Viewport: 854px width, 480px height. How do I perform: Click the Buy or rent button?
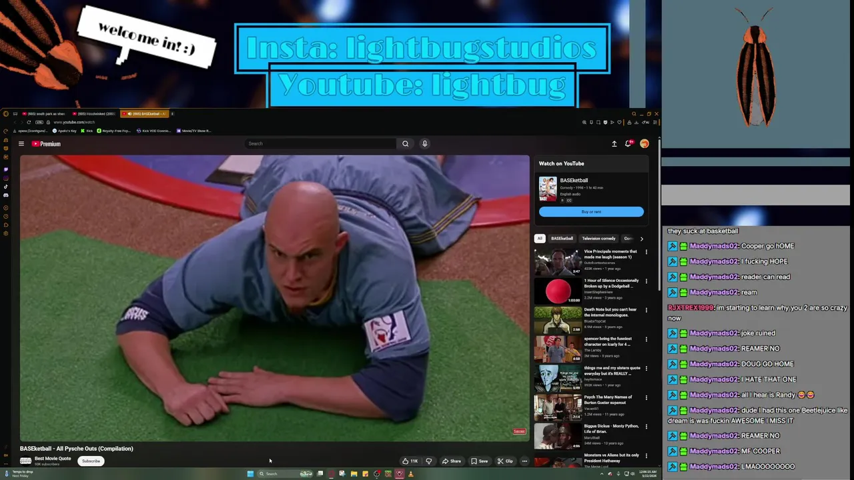coord(591,211)
